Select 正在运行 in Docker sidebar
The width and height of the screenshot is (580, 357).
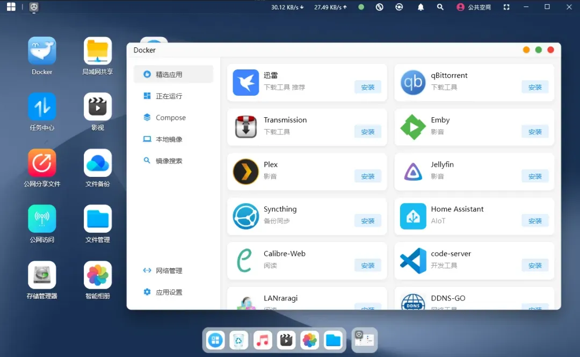169,96
